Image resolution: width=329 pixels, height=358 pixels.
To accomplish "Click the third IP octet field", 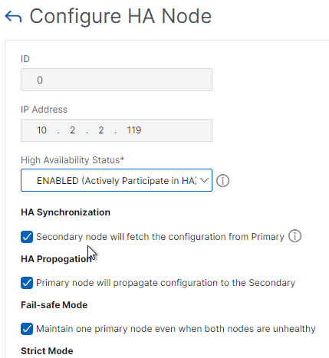I will (x=101, y=130).
